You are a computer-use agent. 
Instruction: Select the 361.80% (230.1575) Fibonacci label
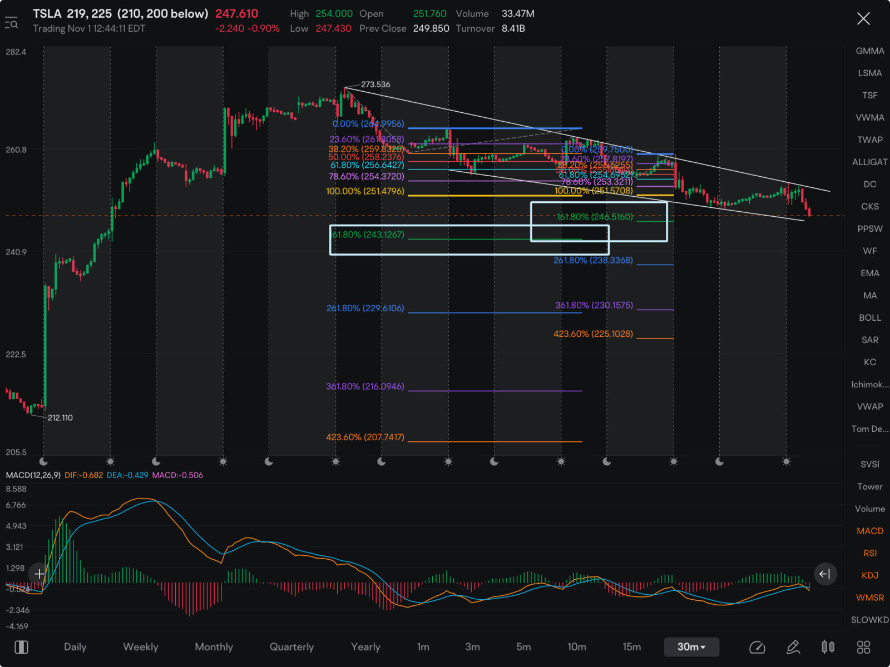pyautogui.click(x=594, y=306)
